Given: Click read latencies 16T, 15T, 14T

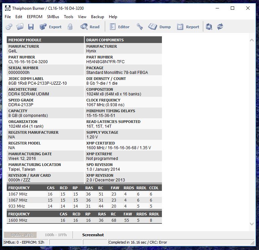Looking at the screenshot, I should pyautogui.click(x=99, y=126).
